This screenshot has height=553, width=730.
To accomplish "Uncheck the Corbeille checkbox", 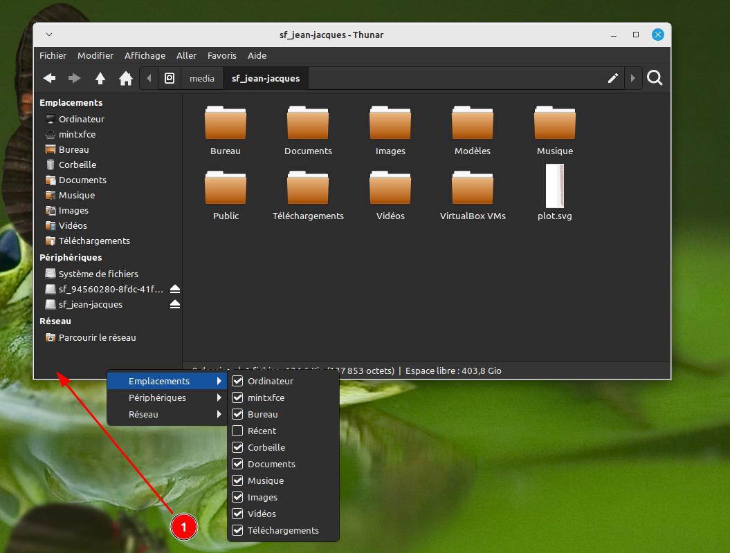I will tap(237, 447).
